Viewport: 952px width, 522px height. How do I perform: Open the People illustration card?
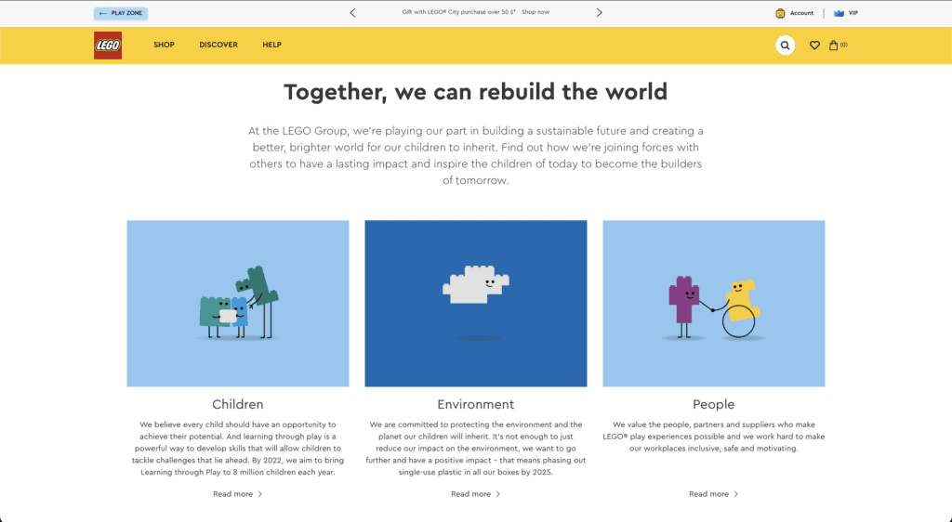pyautogui.click(x=714, y=304)
